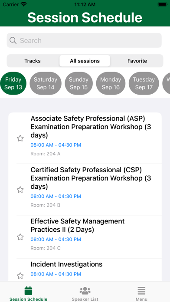Favorite the Certified Safety Professional workshop star
Image resolution: width=170 pixels, height=302 pixels.
(20, 190)
